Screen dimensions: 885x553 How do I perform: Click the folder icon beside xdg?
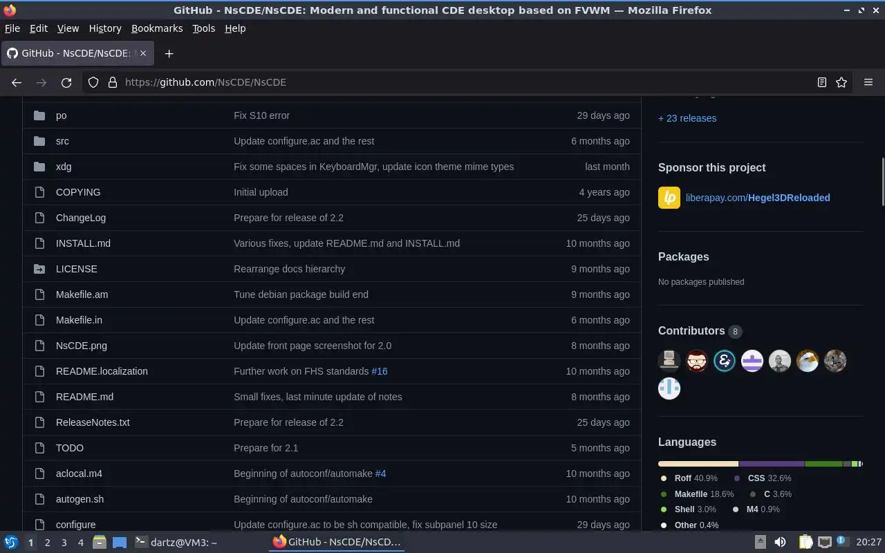click(39, 167)
